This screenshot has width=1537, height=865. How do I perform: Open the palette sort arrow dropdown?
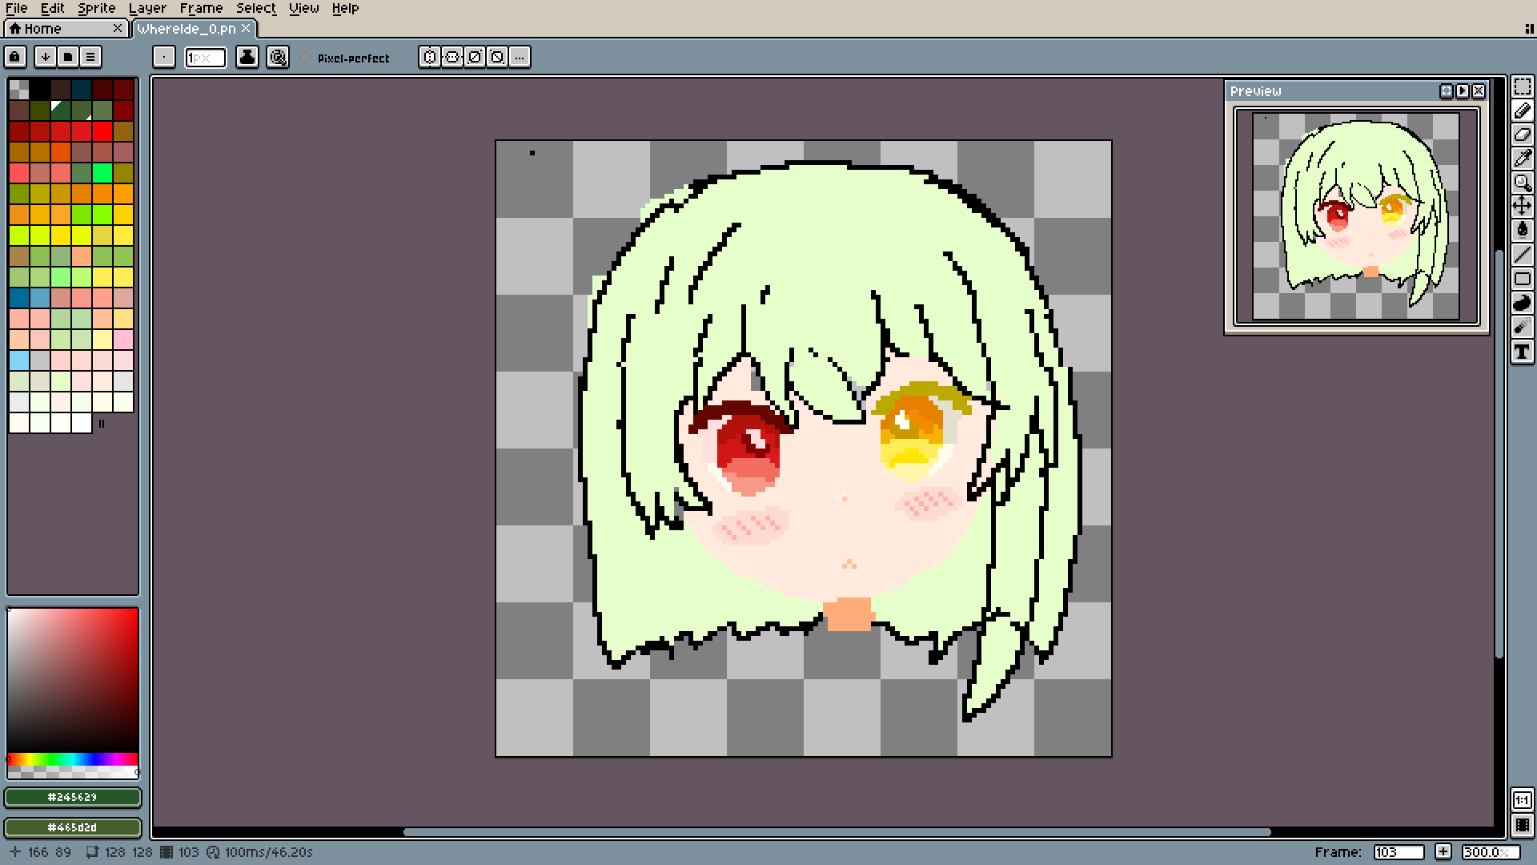coord(46,57)
